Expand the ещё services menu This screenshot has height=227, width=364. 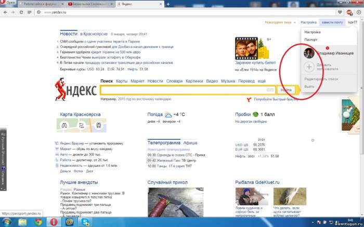(262, 81)
